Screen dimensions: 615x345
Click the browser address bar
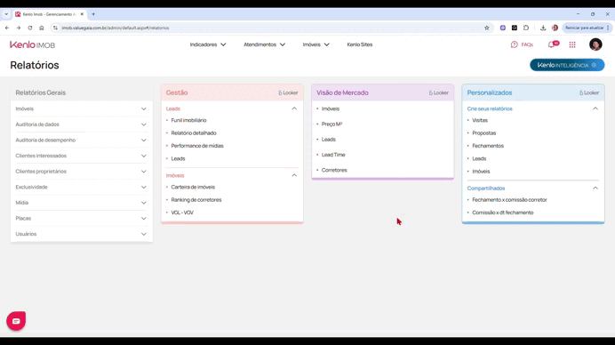(271, 28)
